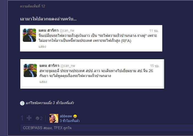
Task: Open the abbeaw username link
Action: [66, 116]
